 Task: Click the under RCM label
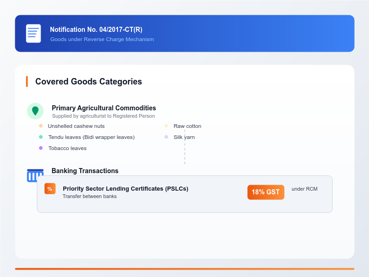(x=304, y=189)
